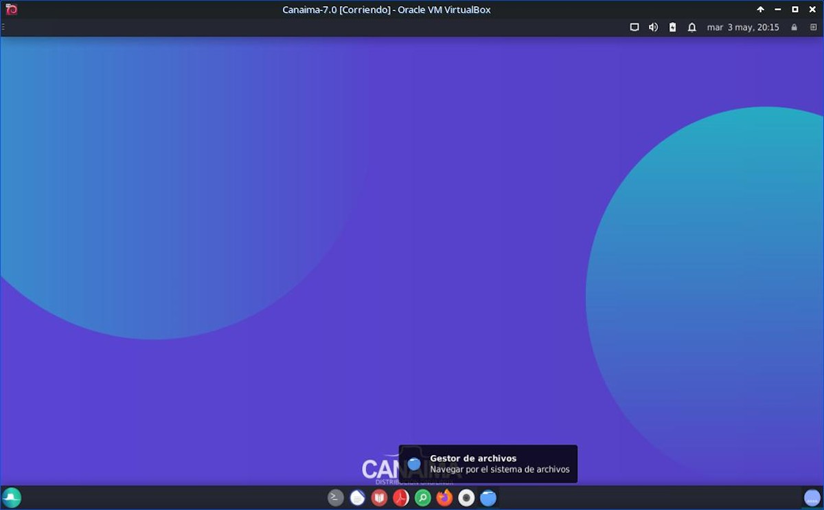
Task: Launch the red PDF viewer icon
Action: (x=401, y=498)
